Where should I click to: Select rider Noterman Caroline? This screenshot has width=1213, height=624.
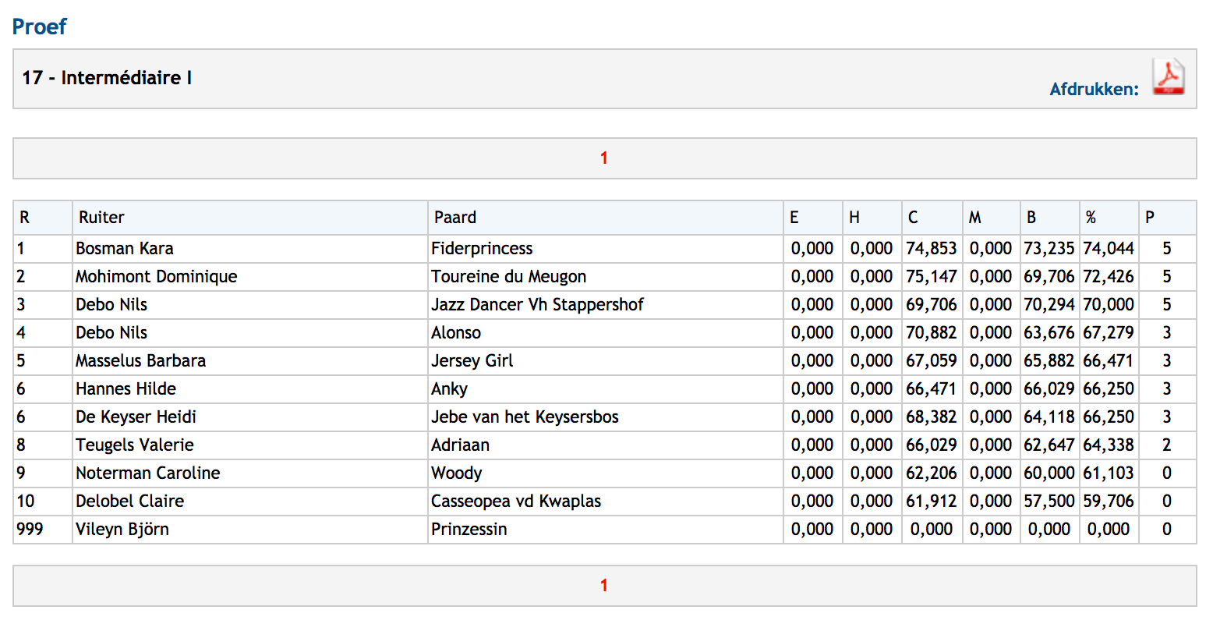[148, 473]
